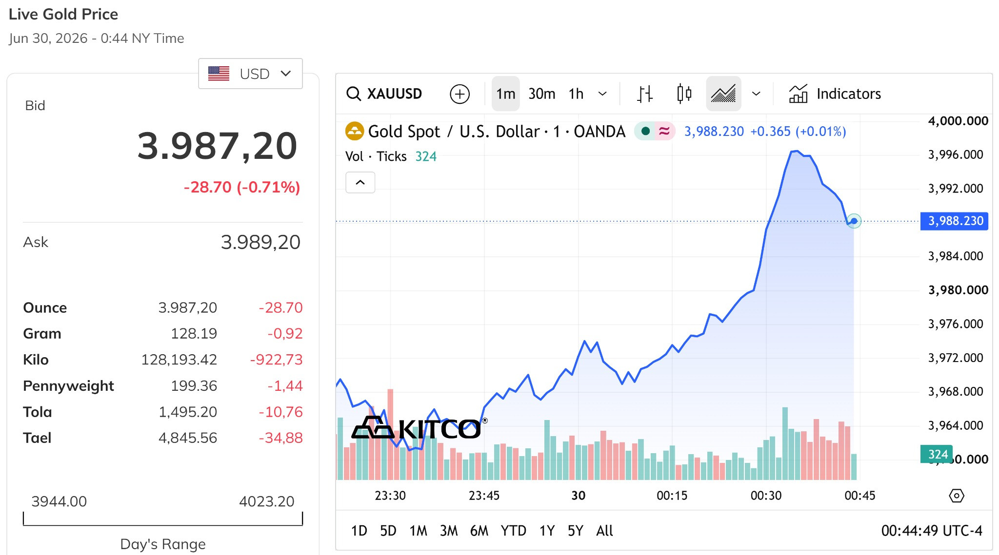Open chart settings hexagon icon
Viewport: 999px width, 555px height.
957,496
